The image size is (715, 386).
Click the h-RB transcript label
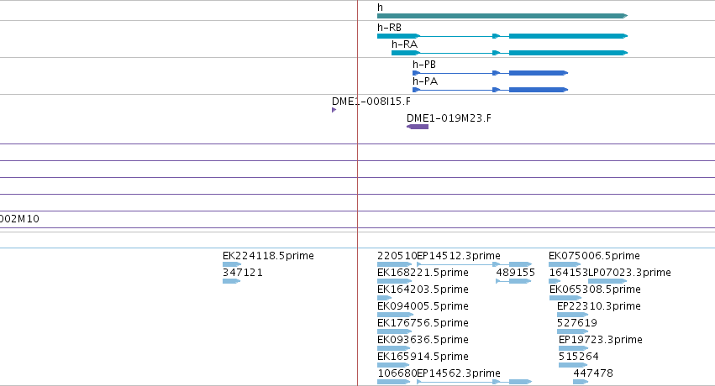coord(389,28)
